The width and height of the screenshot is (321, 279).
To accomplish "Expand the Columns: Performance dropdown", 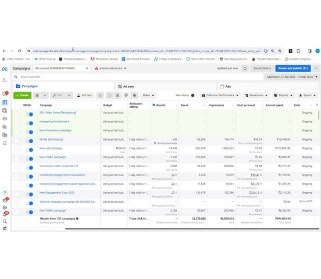I will point(219,96).
